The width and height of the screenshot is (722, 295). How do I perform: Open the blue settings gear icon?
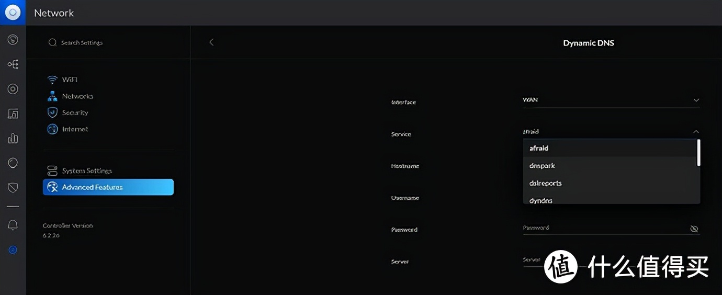tap(13, 250)
